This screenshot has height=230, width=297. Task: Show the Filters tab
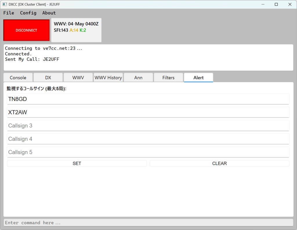point(169,78)
